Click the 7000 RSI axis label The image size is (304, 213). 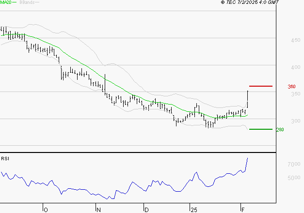294,164
